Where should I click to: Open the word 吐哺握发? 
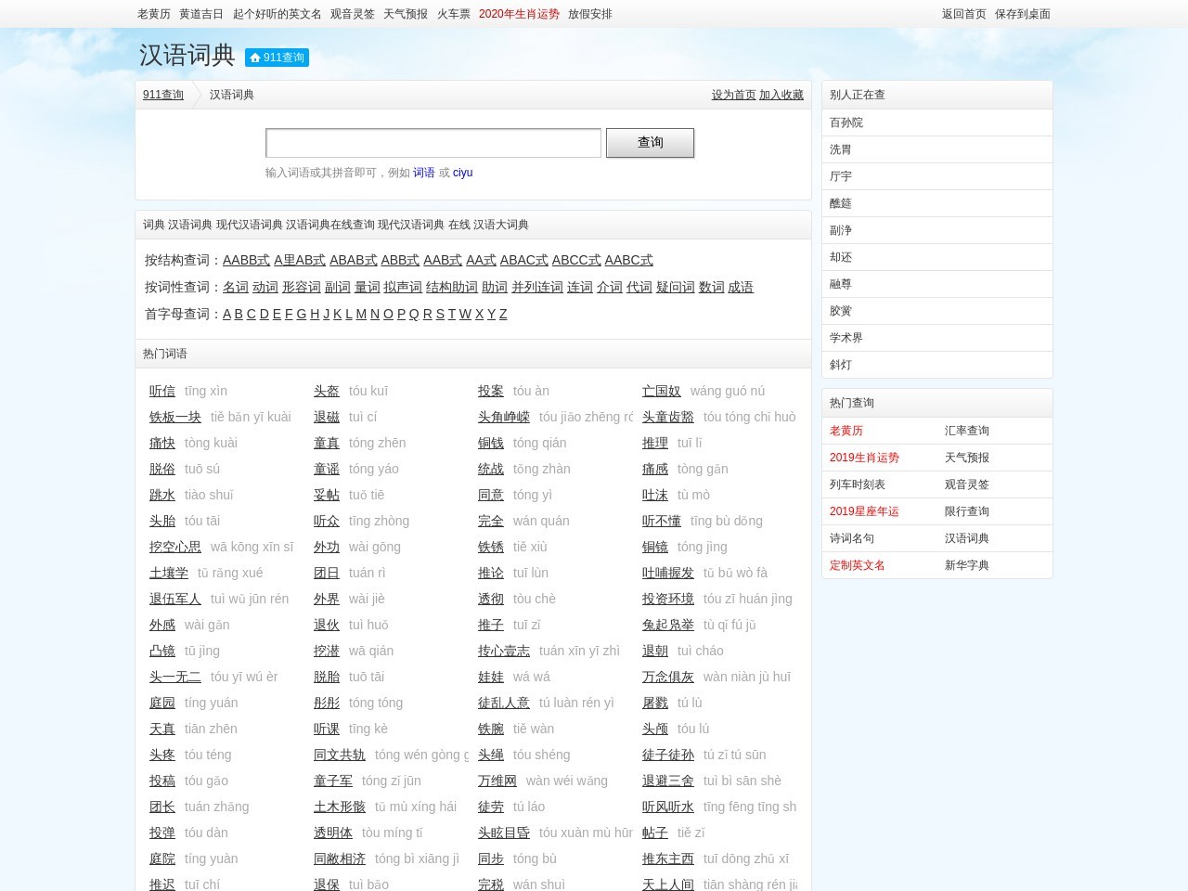pyautogui.click(x=668, y=573)
